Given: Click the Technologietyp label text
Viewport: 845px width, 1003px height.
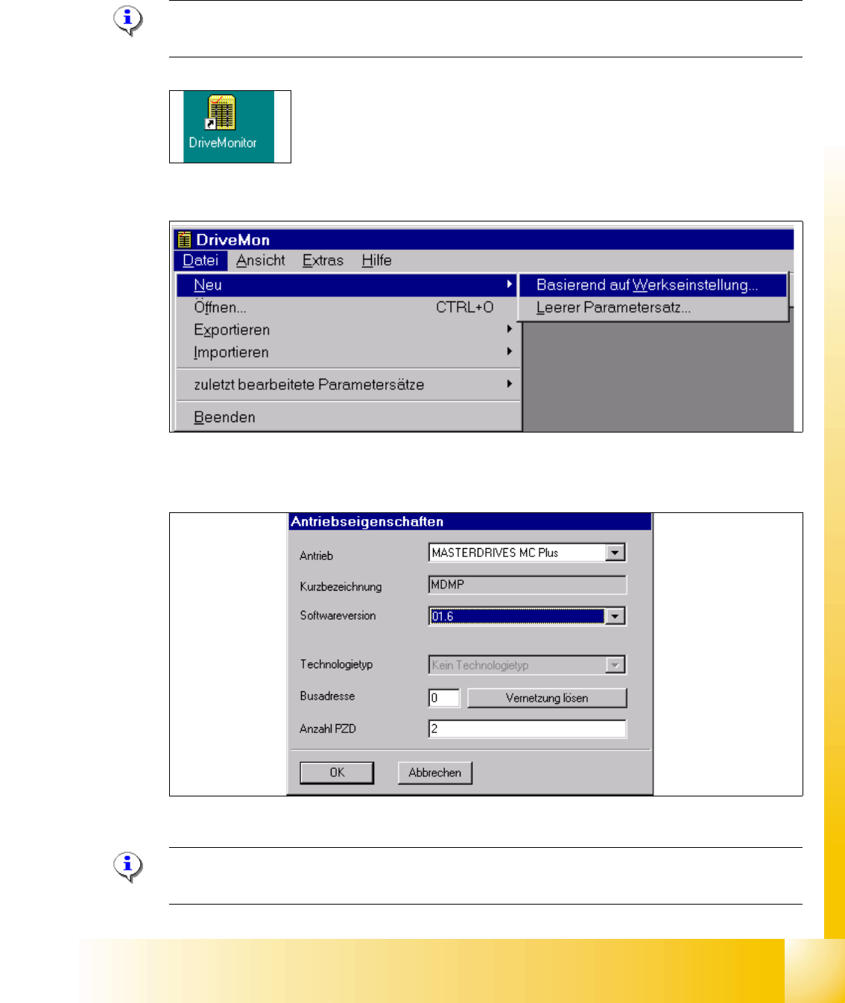Looking at the screenshot, I should tap(336, 664).
